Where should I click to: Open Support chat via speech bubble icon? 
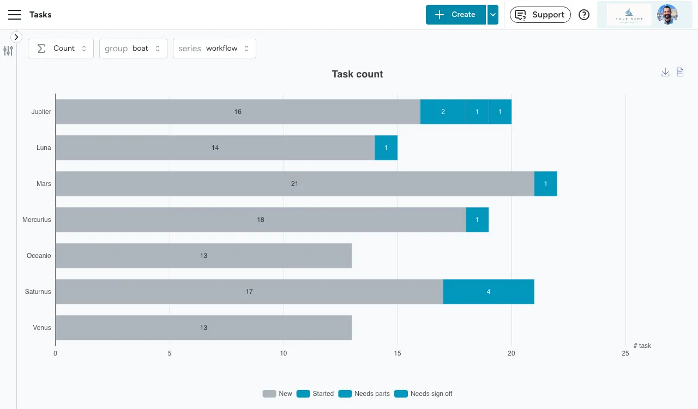521,15
